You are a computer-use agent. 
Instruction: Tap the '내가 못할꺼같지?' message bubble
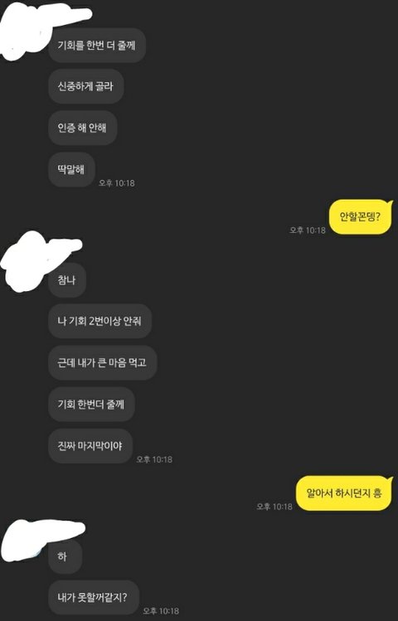[94, 598]
